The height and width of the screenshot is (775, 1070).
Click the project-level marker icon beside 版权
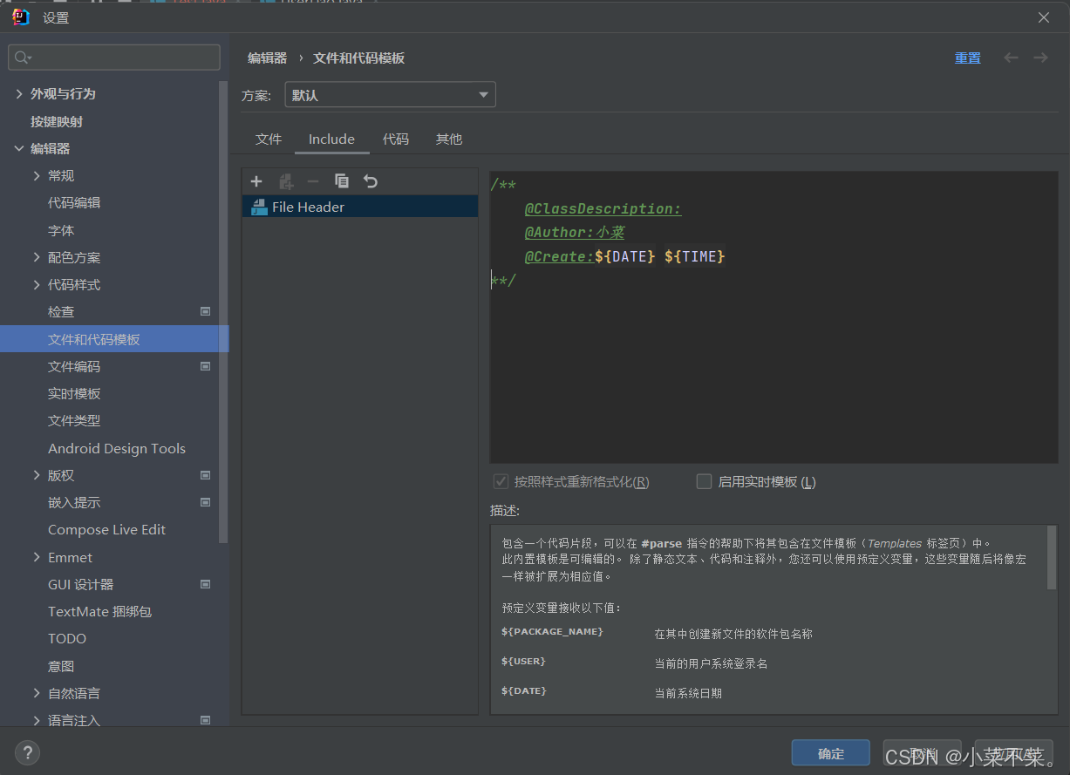pyautogui.click(x=206, y=475)
